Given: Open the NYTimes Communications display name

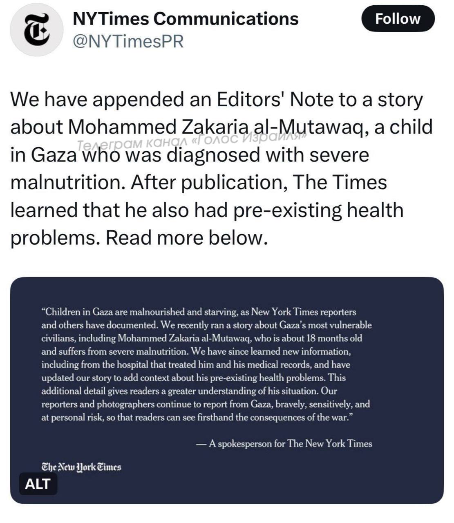Looking at the screenshot, I should [x=185, y=19].
